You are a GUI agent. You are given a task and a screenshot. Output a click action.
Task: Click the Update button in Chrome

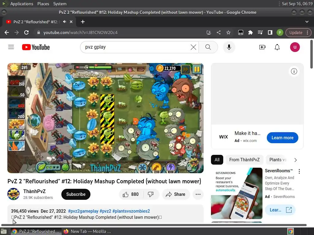[x=296, y=32]
